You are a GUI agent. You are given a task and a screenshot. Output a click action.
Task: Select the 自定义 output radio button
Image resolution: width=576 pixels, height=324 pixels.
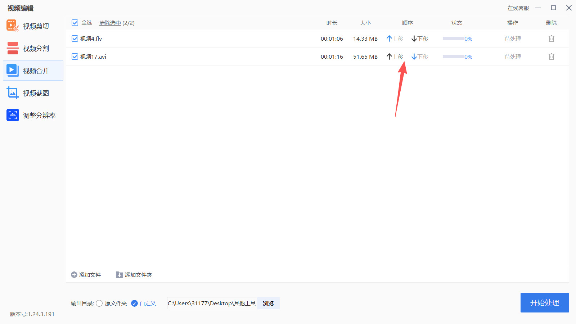click(134, 303)
